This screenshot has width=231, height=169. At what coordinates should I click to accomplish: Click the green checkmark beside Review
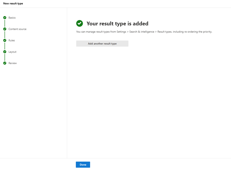tap(5, 63)
